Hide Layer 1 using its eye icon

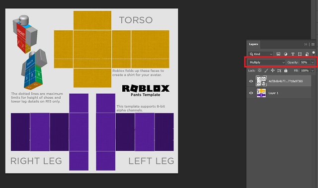point(251,93)
